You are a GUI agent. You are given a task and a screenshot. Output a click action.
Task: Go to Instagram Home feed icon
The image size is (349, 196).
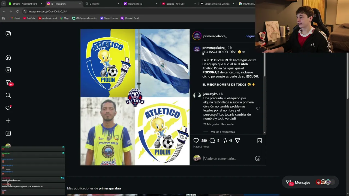[8, 57]
